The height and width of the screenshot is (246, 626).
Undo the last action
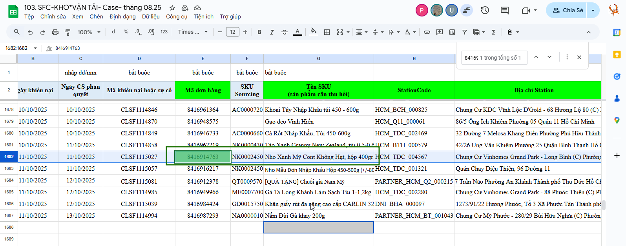tap(30, 32)
